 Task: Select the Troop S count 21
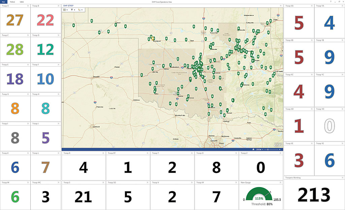click(83, 197)
